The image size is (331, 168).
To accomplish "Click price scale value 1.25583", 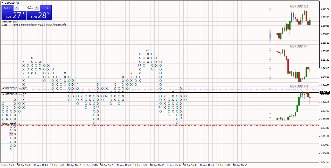I will [325, 43].
